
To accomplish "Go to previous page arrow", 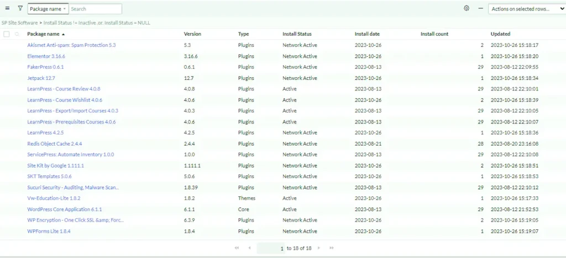I will [249, 248].
